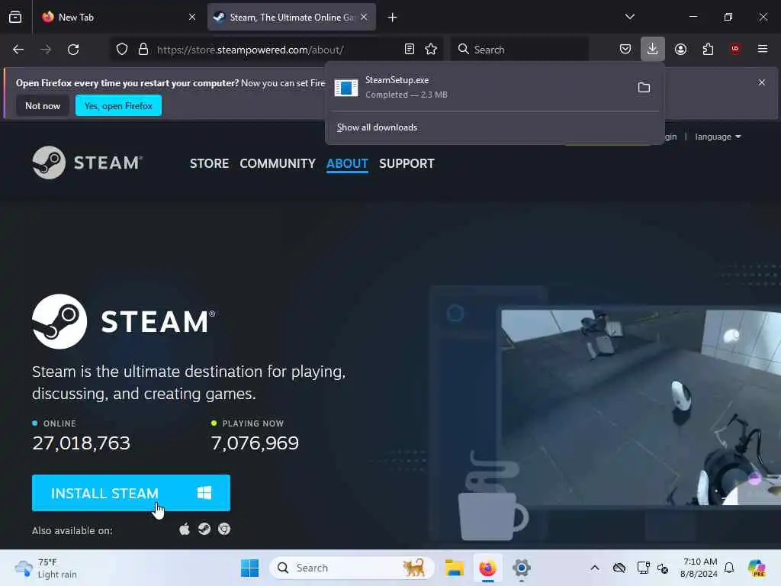
Task: Select the Chrome OS download icon
Action: (224, 529)
